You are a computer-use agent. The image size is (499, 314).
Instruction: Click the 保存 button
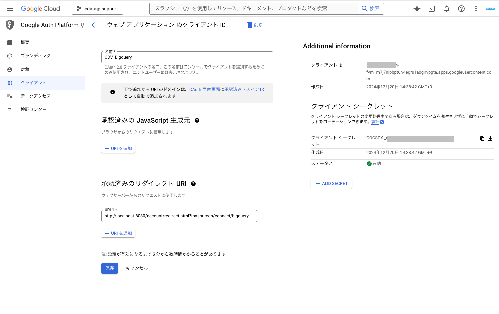click(x=110, y=268)
